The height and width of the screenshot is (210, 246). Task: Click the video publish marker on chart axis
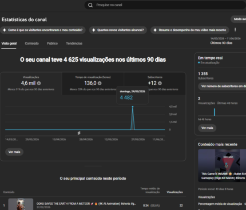click(79, 133)
